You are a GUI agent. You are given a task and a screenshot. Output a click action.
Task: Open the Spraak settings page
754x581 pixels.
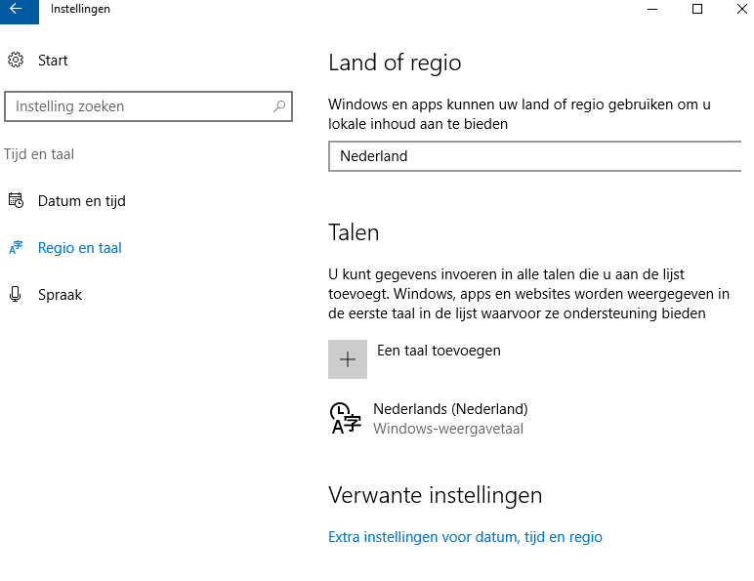60,295
